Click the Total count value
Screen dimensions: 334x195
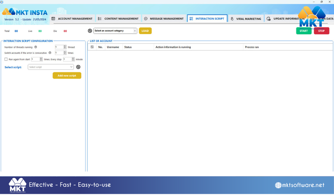[x=16, y=31]
